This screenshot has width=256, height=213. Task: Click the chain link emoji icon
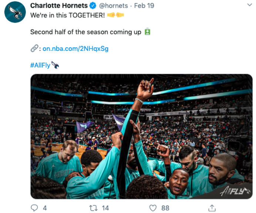point(34,49)
